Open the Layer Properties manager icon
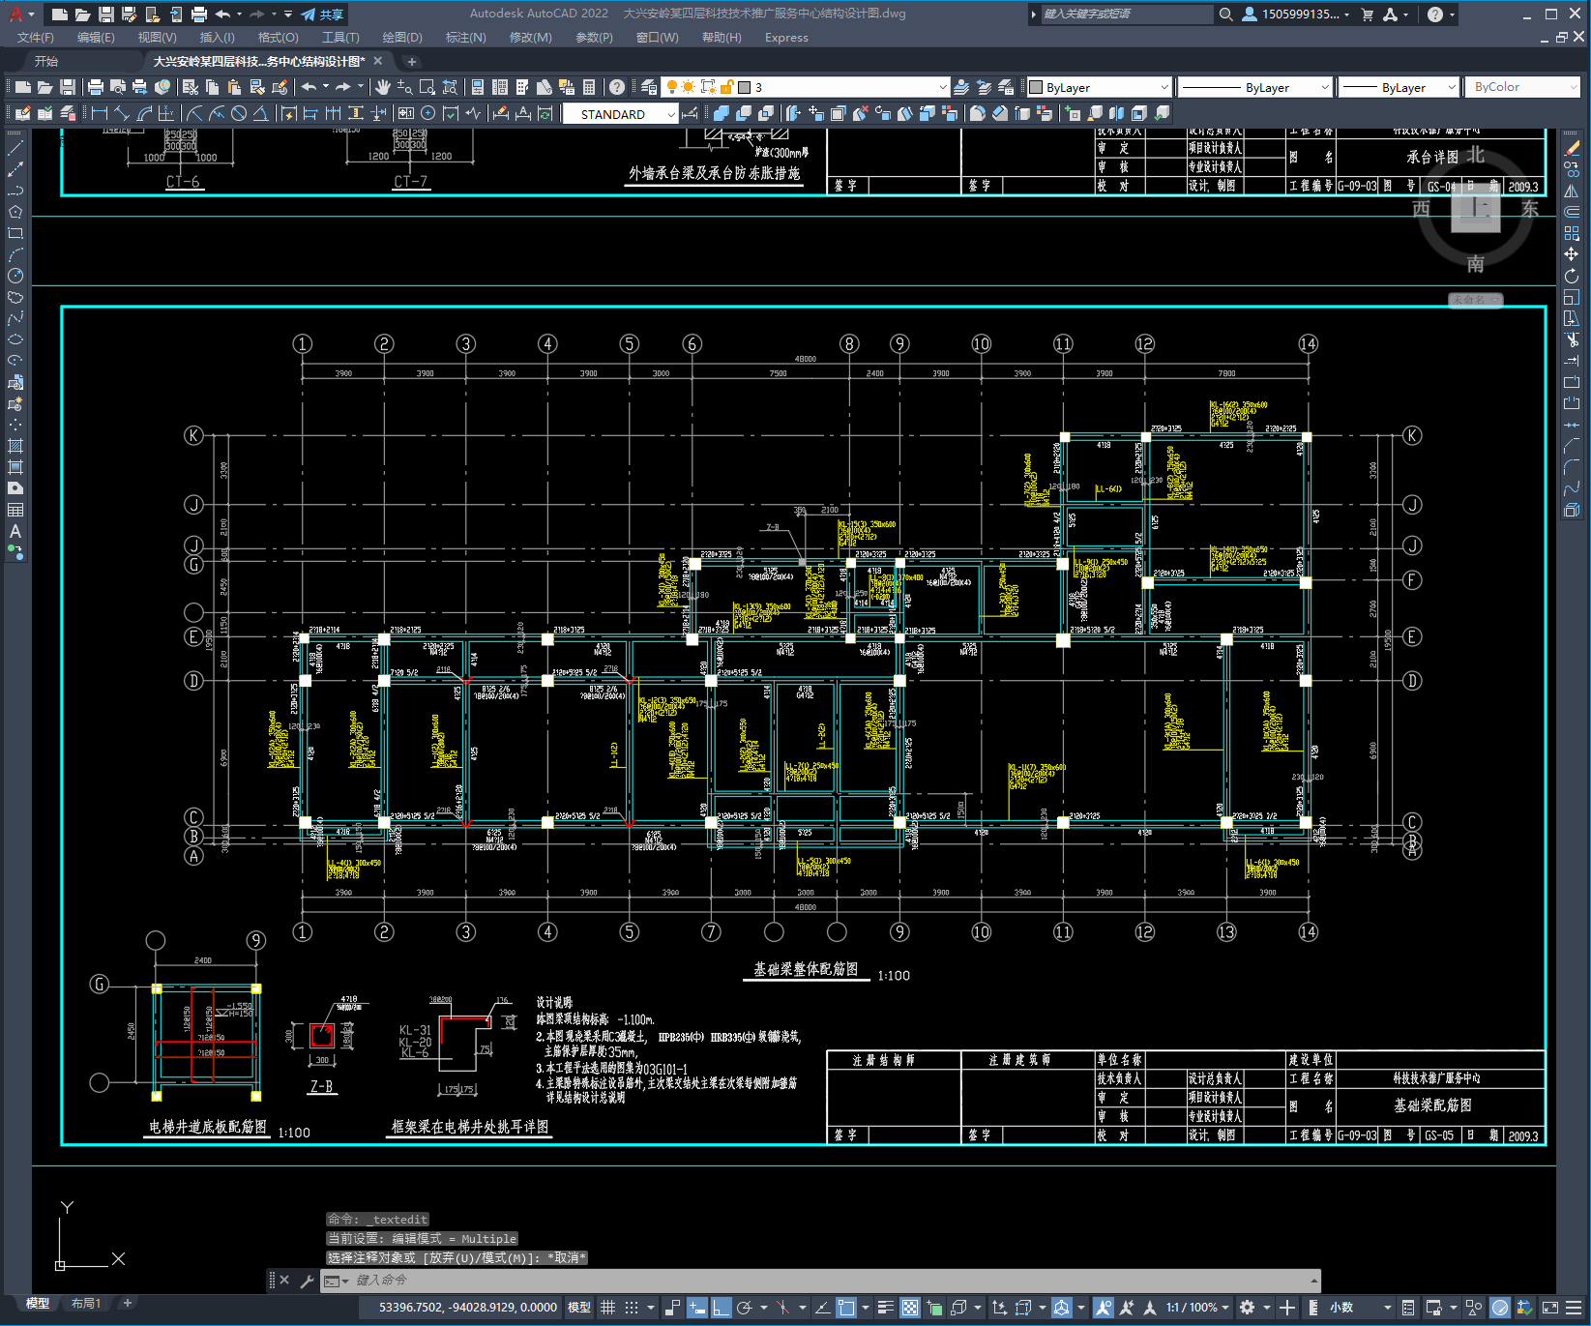Screen dimensions: 1591x1326 coord(649,87)
